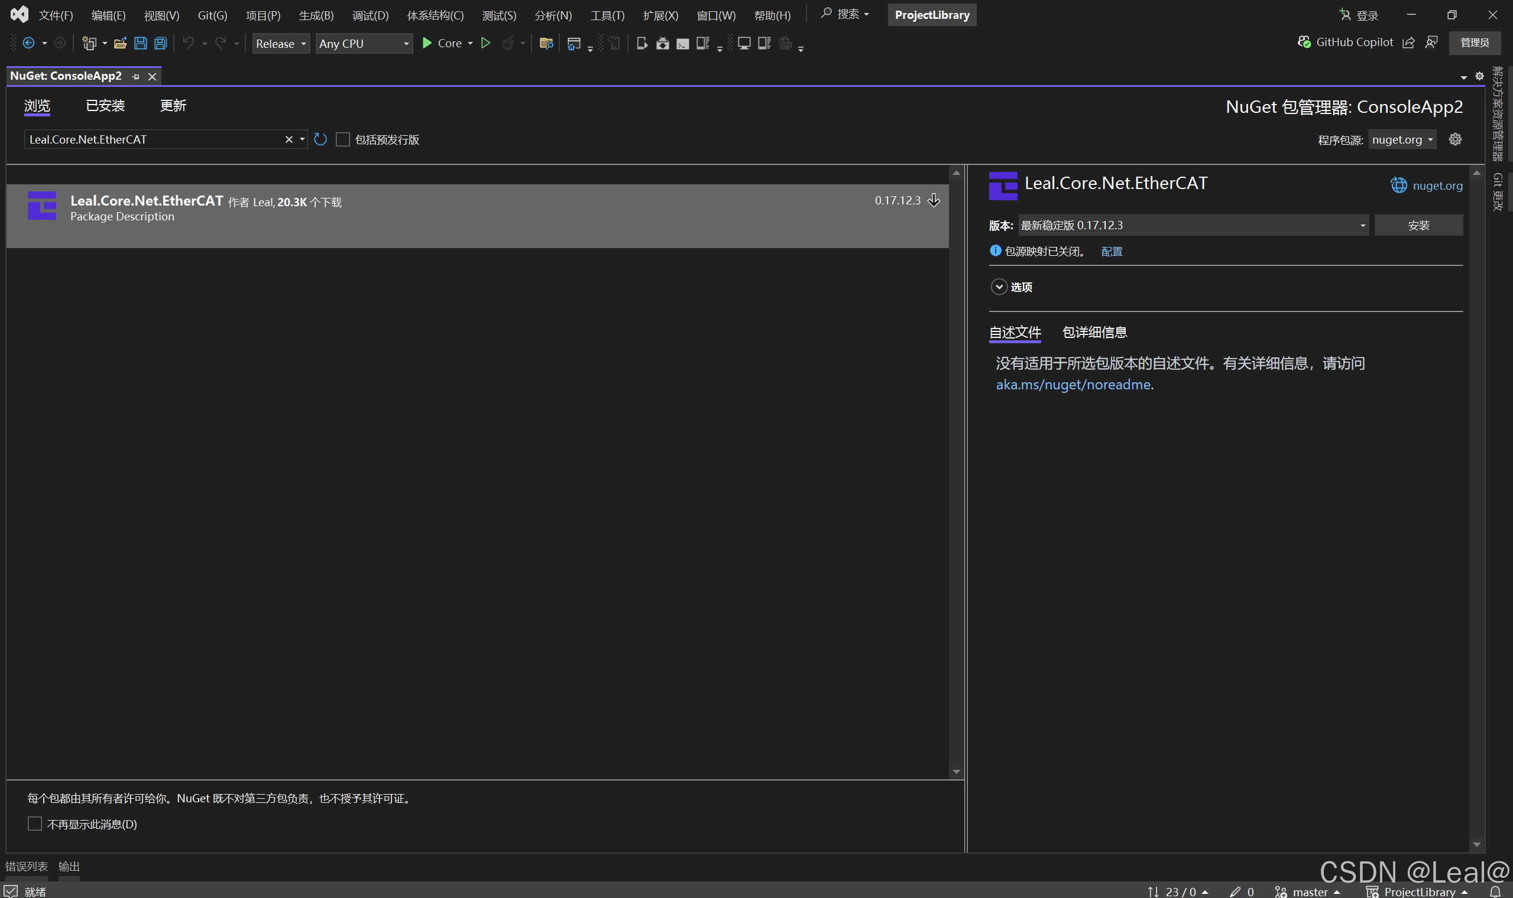
Task: Click the 安装 install button
Action: coord(1418,225)
